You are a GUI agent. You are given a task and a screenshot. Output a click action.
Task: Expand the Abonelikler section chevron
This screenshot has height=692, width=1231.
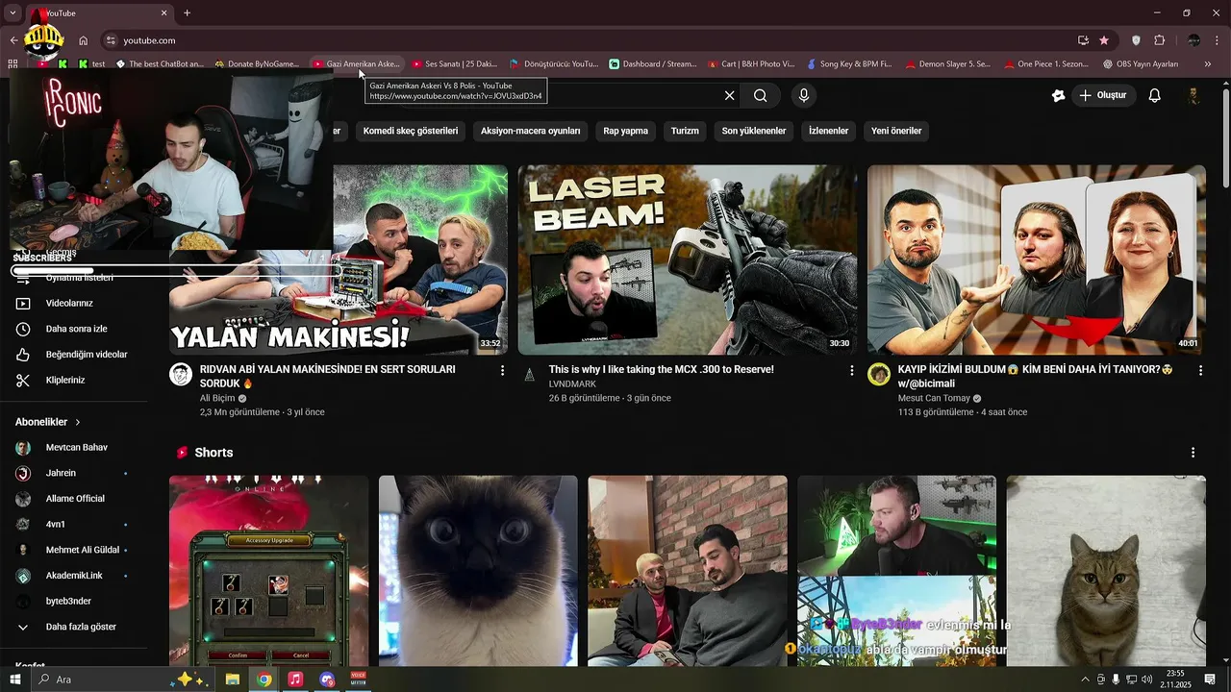pos(78,422)
